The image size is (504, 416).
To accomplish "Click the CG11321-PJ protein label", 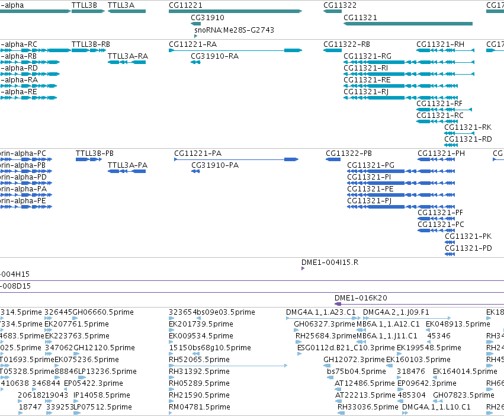I will 370,201.
